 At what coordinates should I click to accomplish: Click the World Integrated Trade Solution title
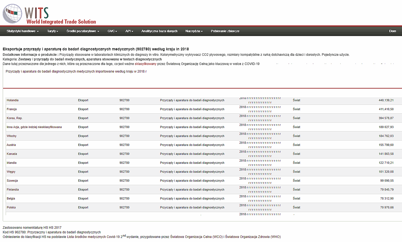coord(61,22)
